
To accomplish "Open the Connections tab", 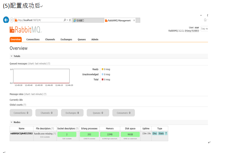I will point(33,39).
